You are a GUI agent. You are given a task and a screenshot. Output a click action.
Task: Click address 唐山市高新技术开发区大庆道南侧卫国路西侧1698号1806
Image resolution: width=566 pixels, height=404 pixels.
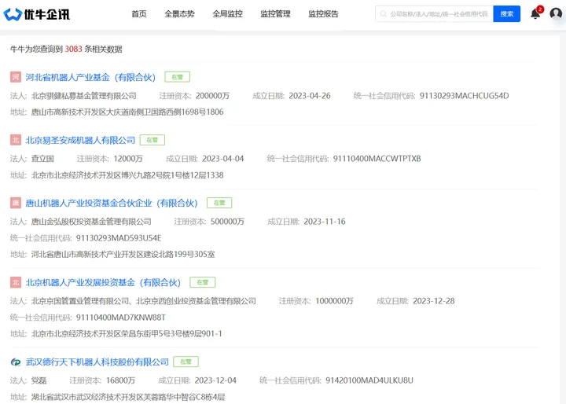coord(127,112)
